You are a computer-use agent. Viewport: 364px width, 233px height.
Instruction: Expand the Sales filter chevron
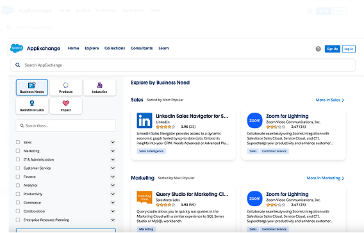point(113,142)
